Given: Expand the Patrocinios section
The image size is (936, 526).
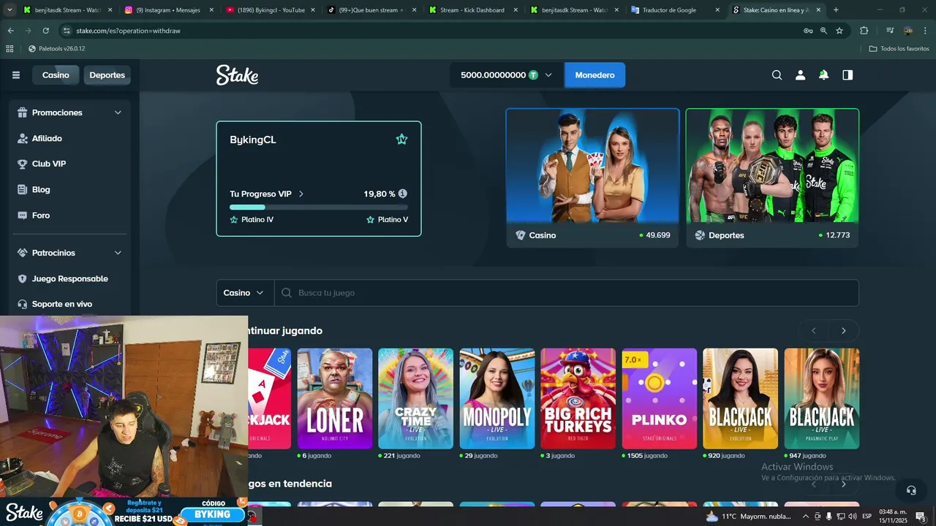Looking at the screenshot, I should tap(118, 253).
